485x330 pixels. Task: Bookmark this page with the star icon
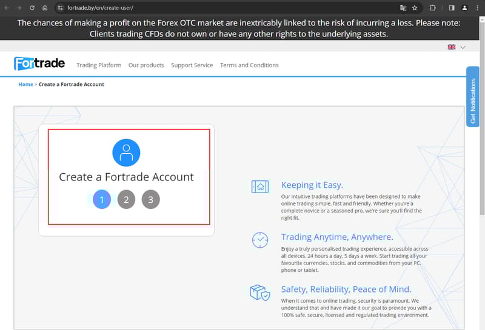[x=415, y=8]
